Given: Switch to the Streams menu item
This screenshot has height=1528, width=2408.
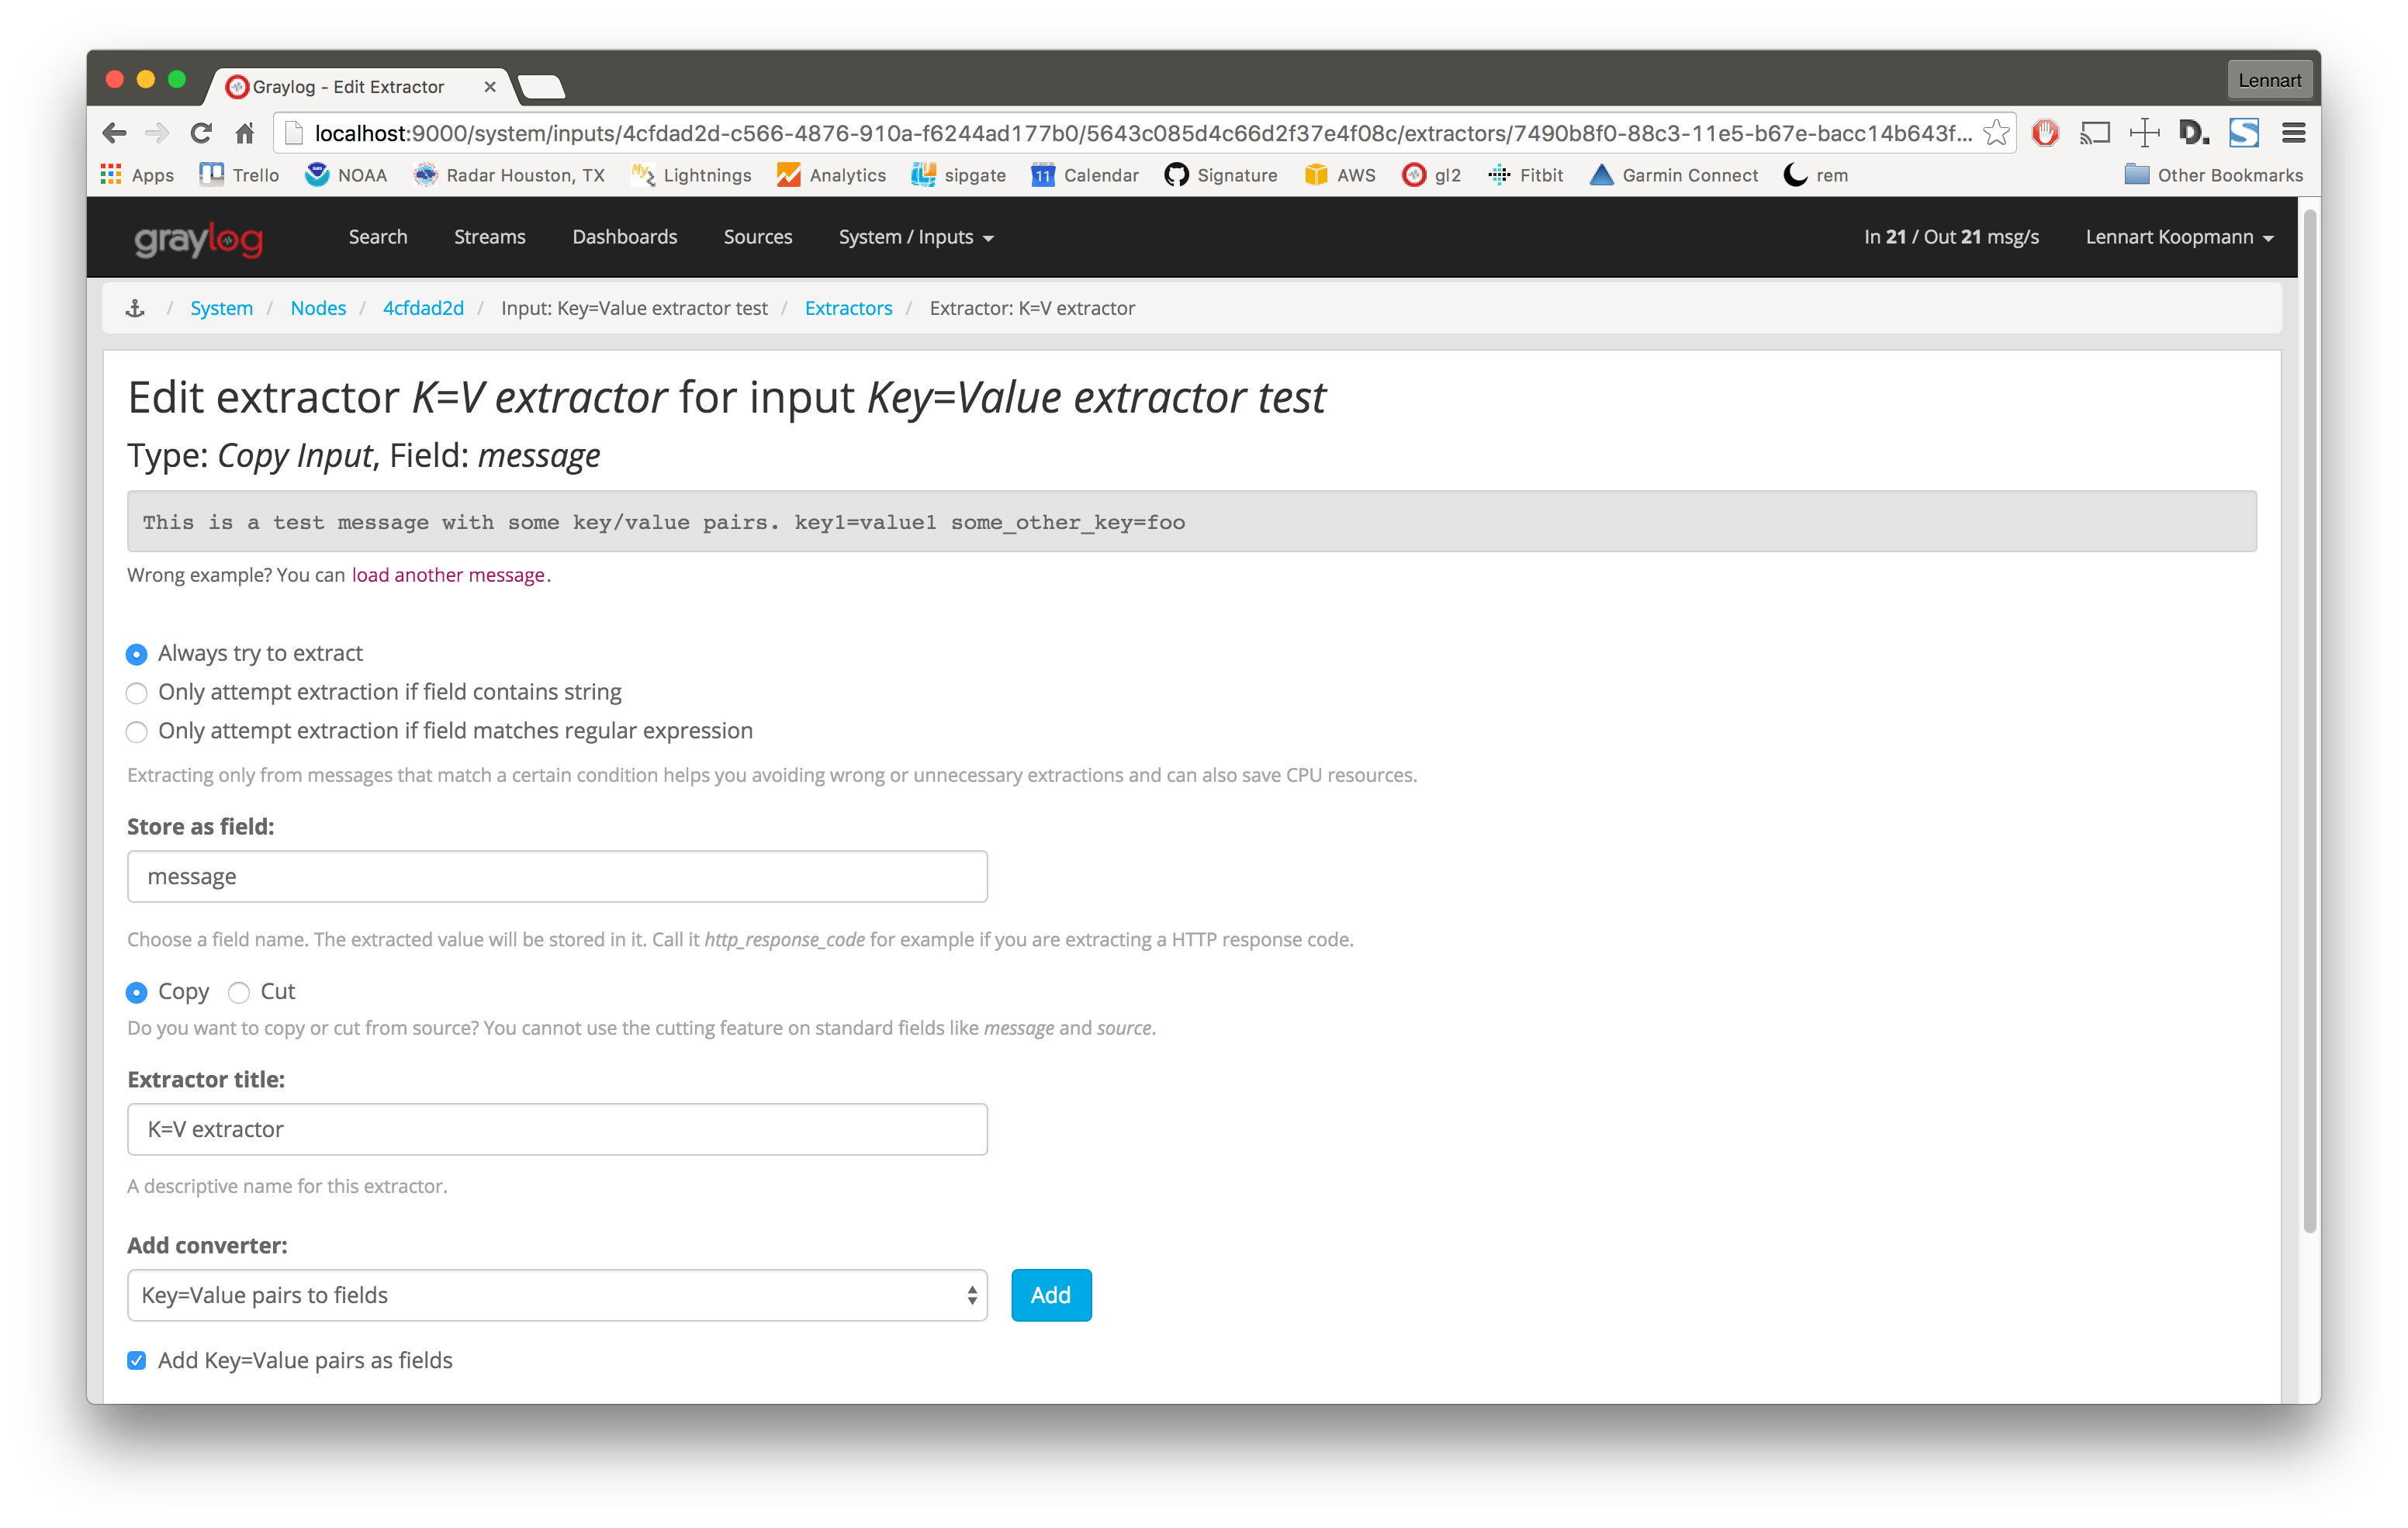Looking at the screenshot, I should click(x=489, y=237).
